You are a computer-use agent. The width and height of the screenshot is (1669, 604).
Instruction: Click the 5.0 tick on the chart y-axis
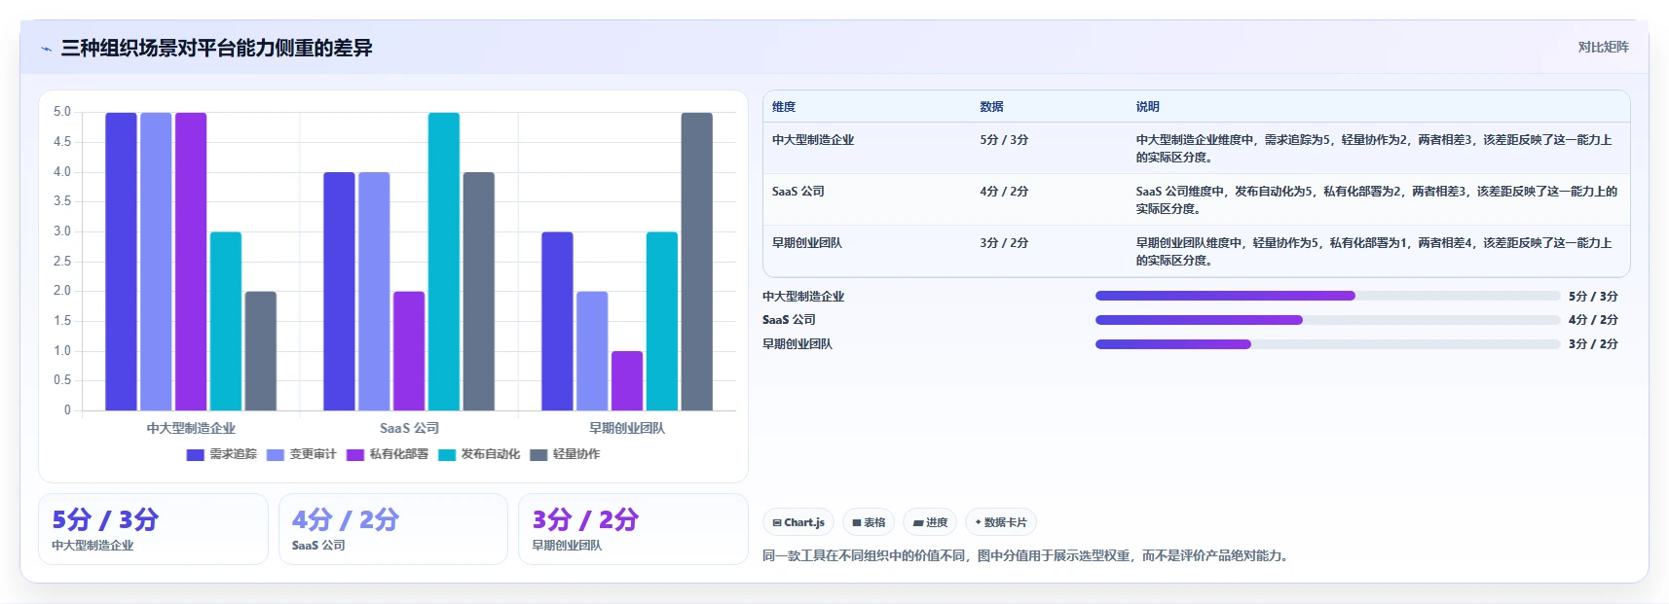pyautogui.click(x=62, y=112)
